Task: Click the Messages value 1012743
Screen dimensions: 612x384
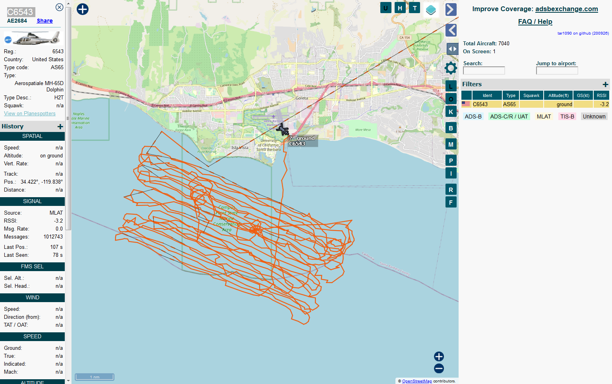Action: pos(53,237)
